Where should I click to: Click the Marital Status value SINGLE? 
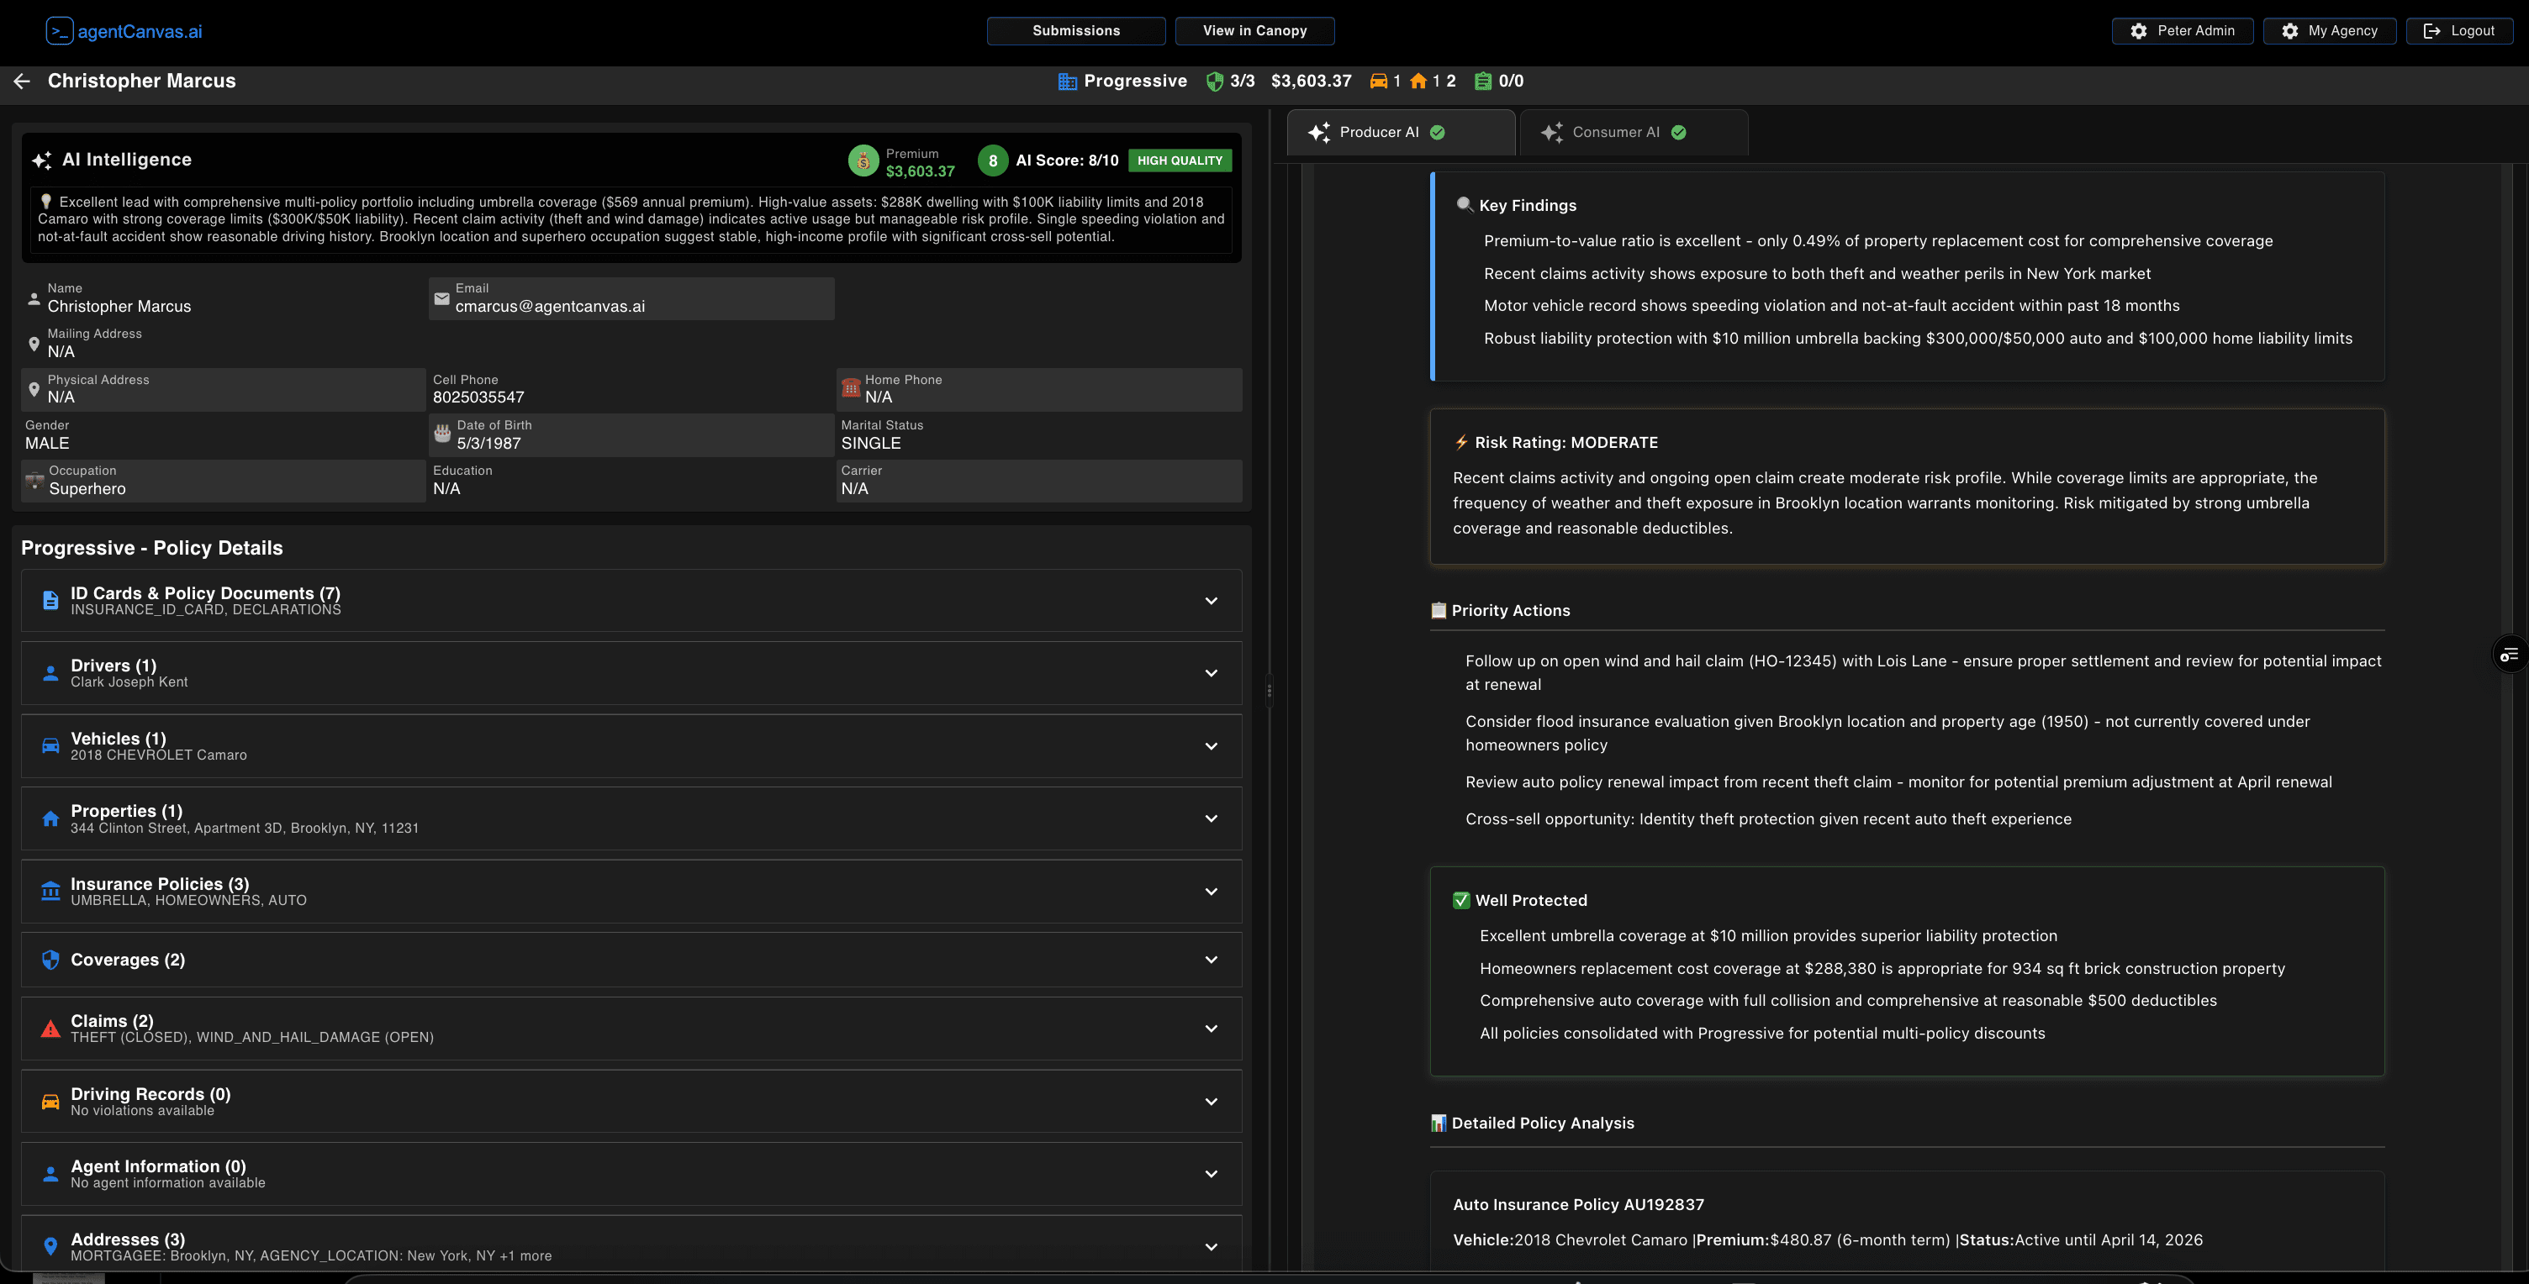coord(871,444)
